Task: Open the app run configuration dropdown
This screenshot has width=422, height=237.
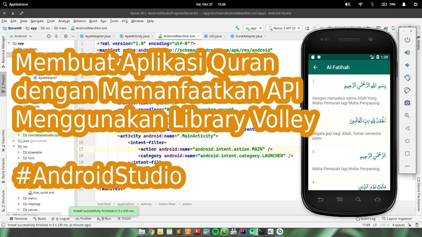Action: pyautogui.click(x=253, y=28)
